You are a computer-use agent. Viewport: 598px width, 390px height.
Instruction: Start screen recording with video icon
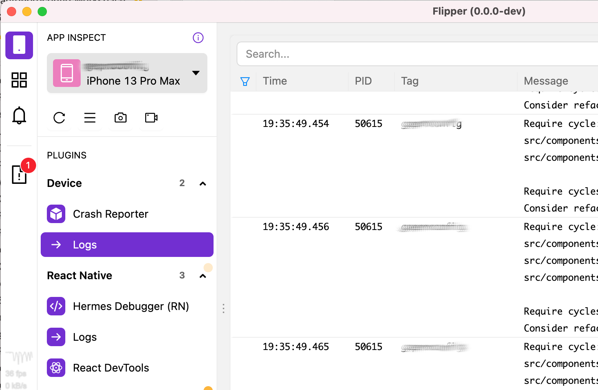[151, 118]
